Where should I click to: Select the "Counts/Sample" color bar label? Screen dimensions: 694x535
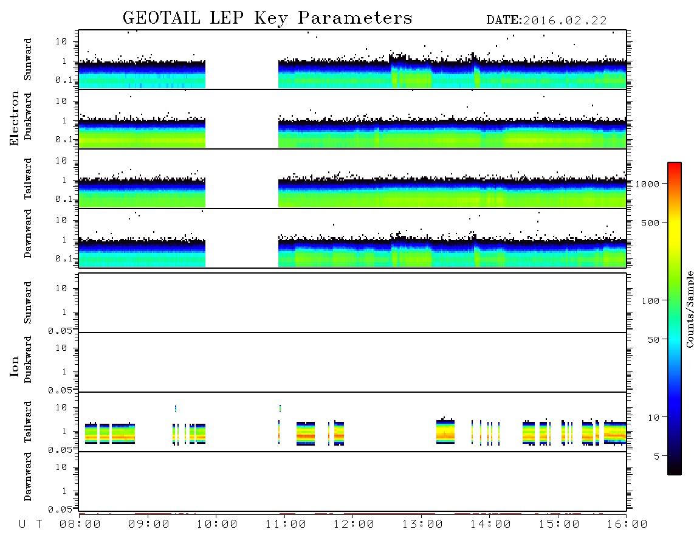(689, 309)
